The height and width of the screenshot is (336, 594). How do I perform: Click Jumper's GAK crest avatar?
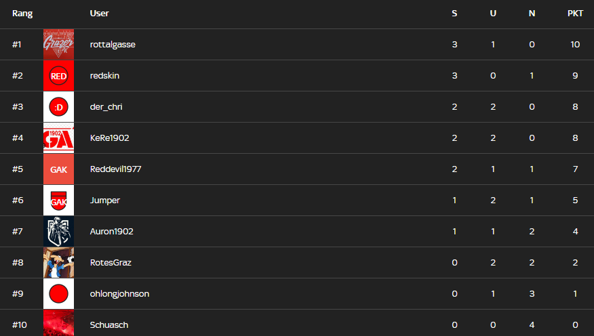(x=58, y=201)
